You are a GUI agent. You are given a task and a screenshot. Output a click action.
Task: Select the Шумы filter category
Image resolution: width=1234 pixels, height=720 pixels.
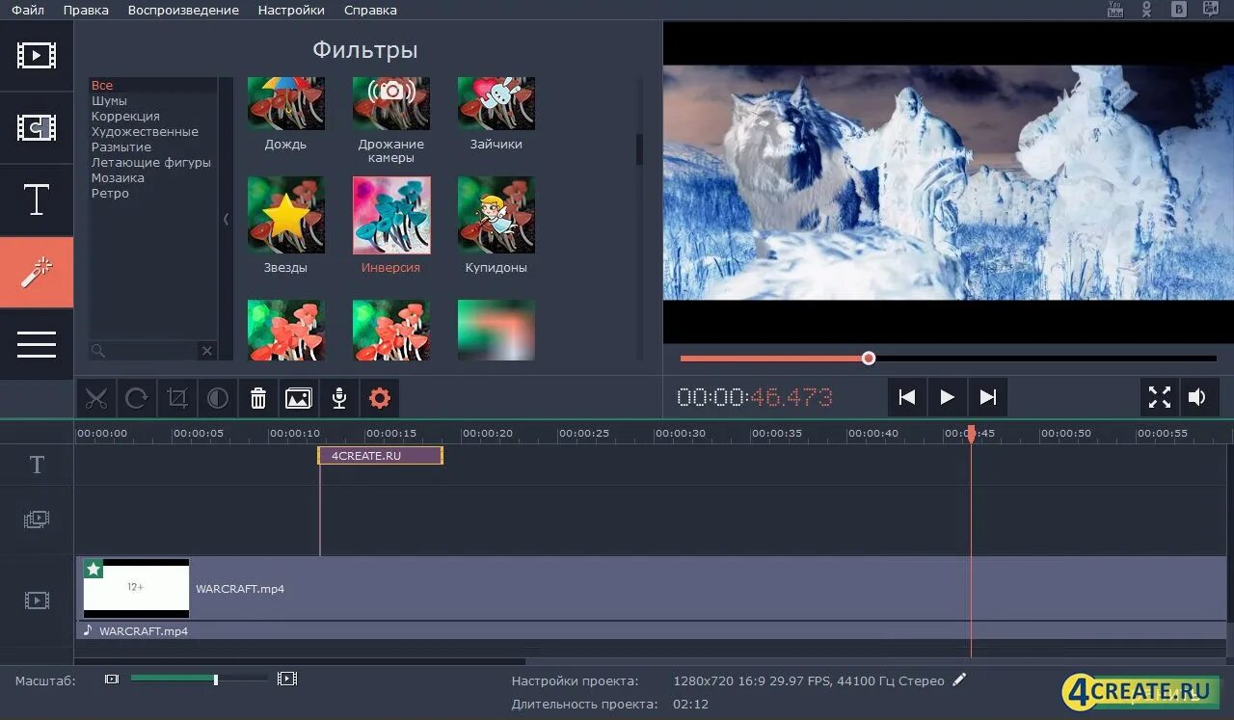coord(109,101)
